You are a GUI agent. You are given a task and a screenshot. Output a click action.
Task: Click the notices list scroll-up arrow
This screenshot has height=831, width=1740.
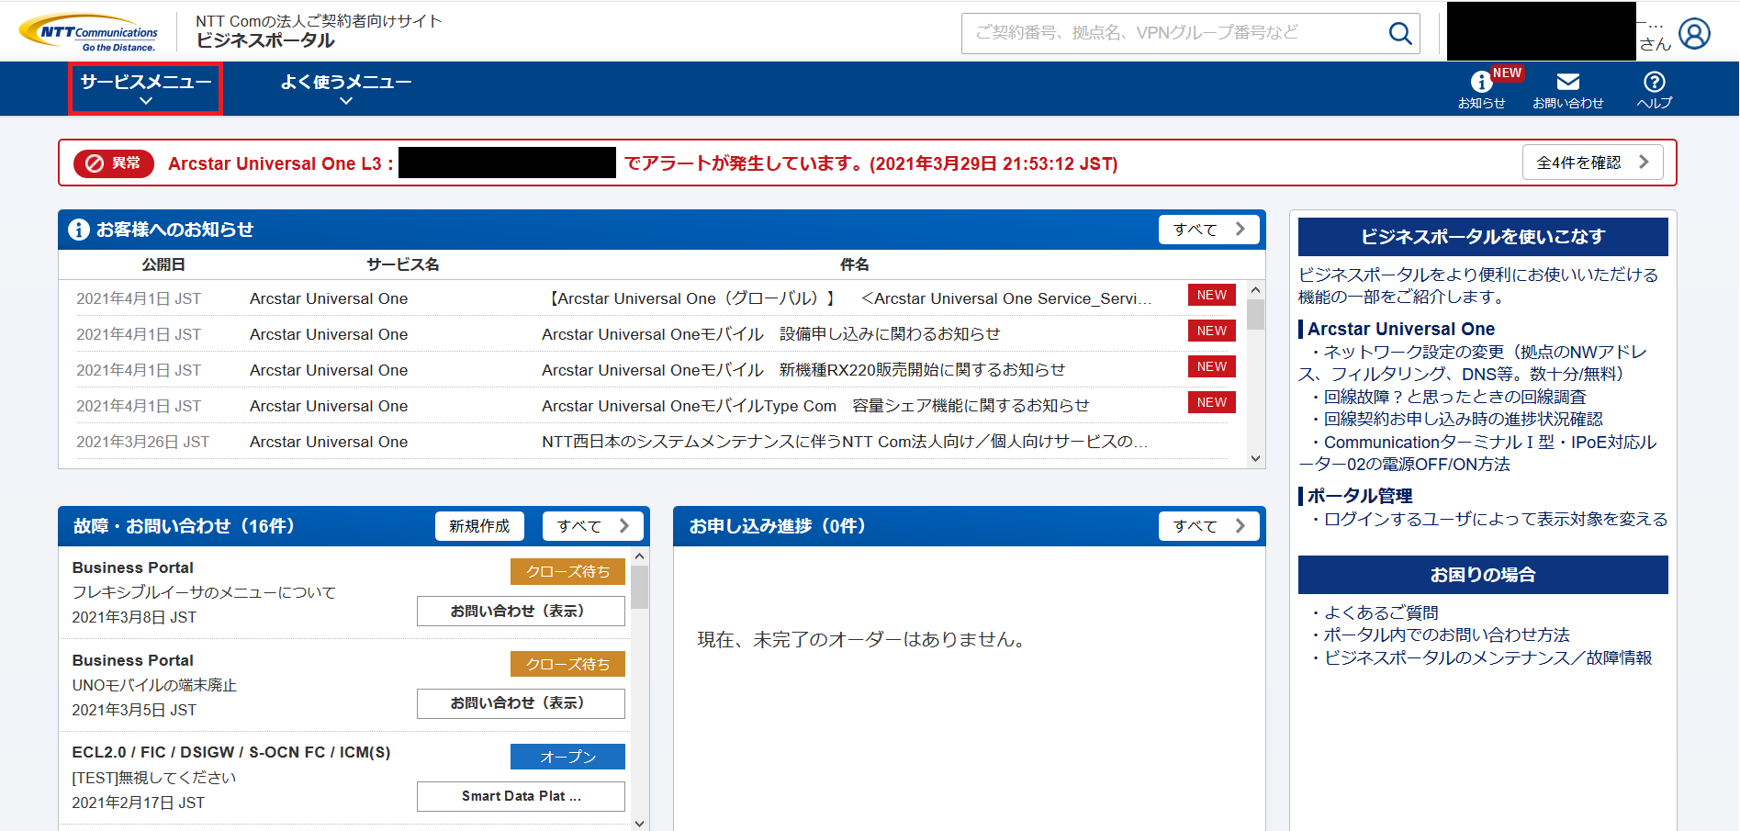[1255, 290]
